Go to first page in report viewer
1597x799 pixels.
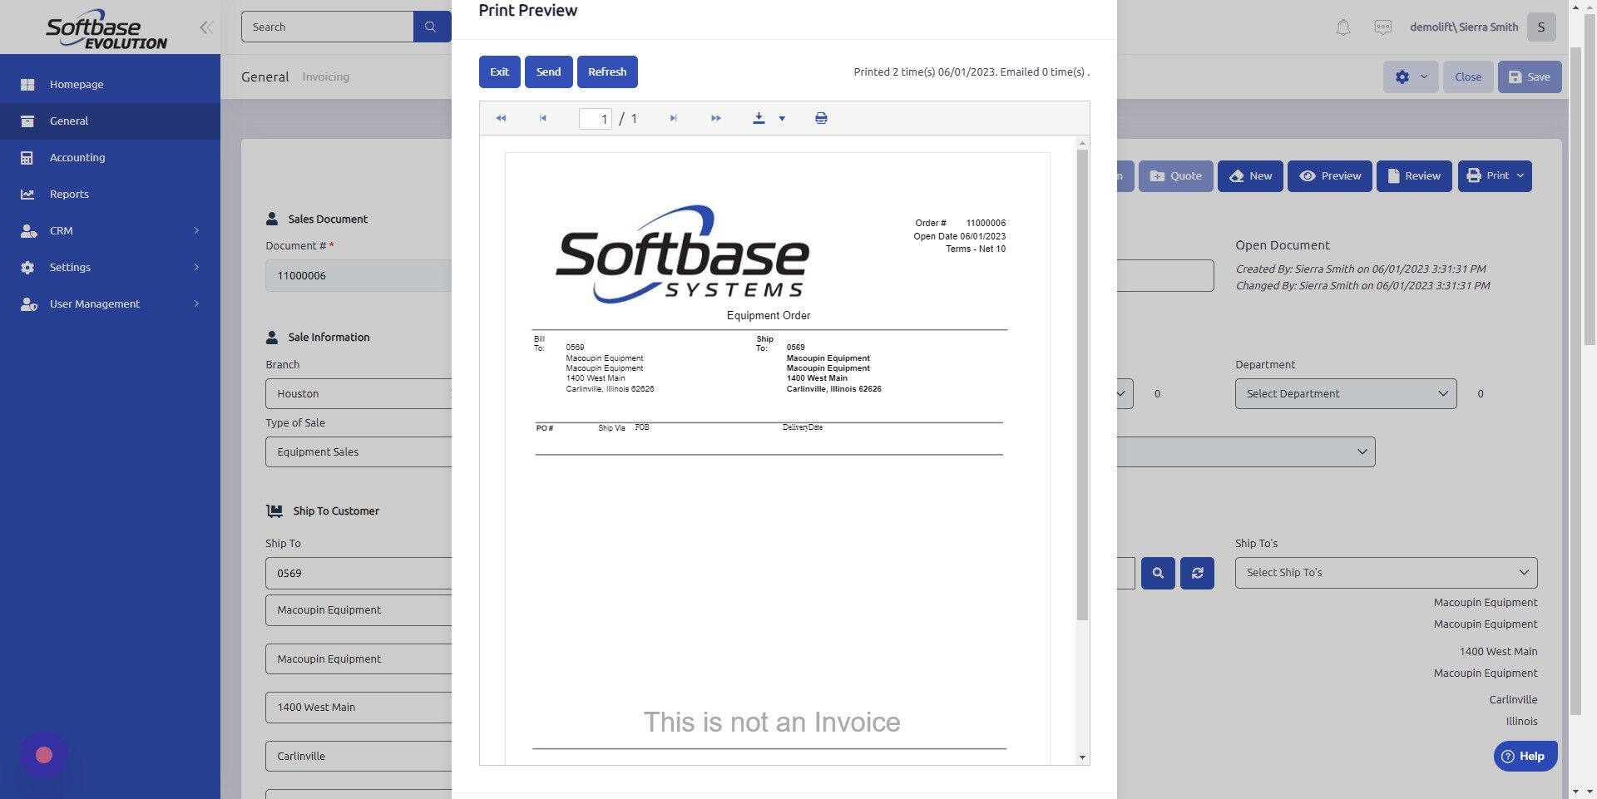[501, 118]
